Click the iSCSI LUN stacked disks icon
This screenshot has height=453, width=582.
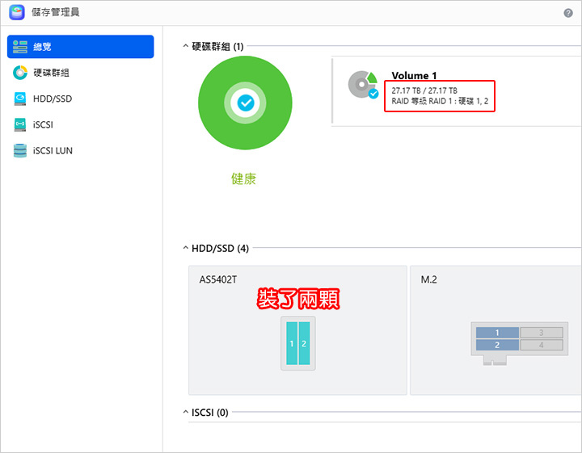click(x=20, y=150)
